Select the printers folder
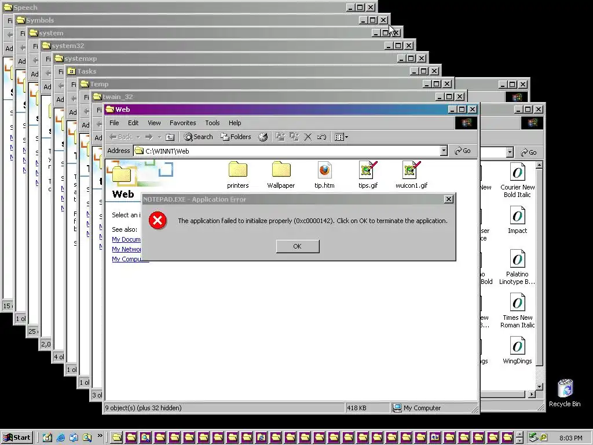593x445 pixels. [238, 175]
